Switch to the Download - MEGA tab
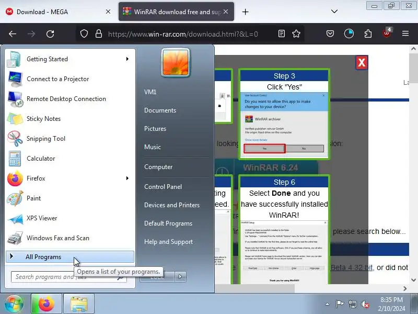The height and width of the screenshot is (314, 418). click(x=58, y=12)
